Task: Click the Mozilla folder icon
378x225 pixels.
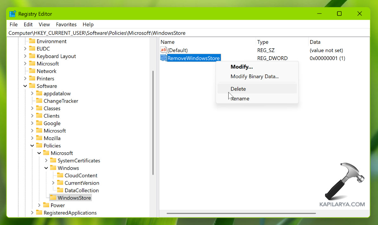Action: tap(39, 138)
